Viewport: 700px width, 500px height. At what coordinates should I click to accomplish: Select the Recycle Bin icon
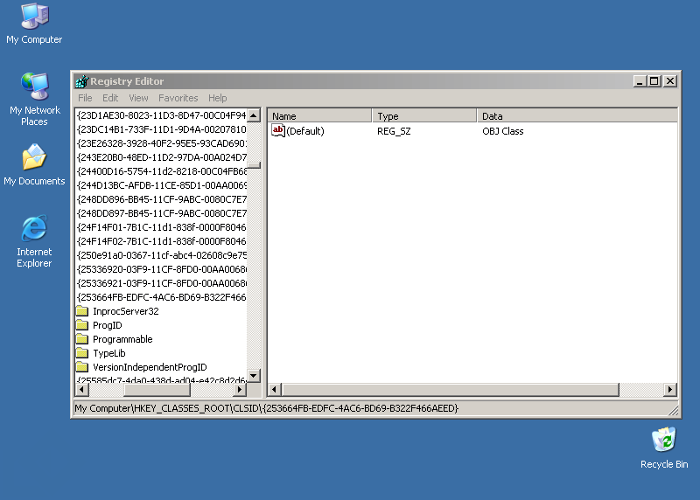tap(664, 448)
